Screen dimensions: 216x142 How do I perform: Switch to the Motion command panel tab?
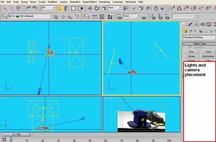tap(203, 24)
